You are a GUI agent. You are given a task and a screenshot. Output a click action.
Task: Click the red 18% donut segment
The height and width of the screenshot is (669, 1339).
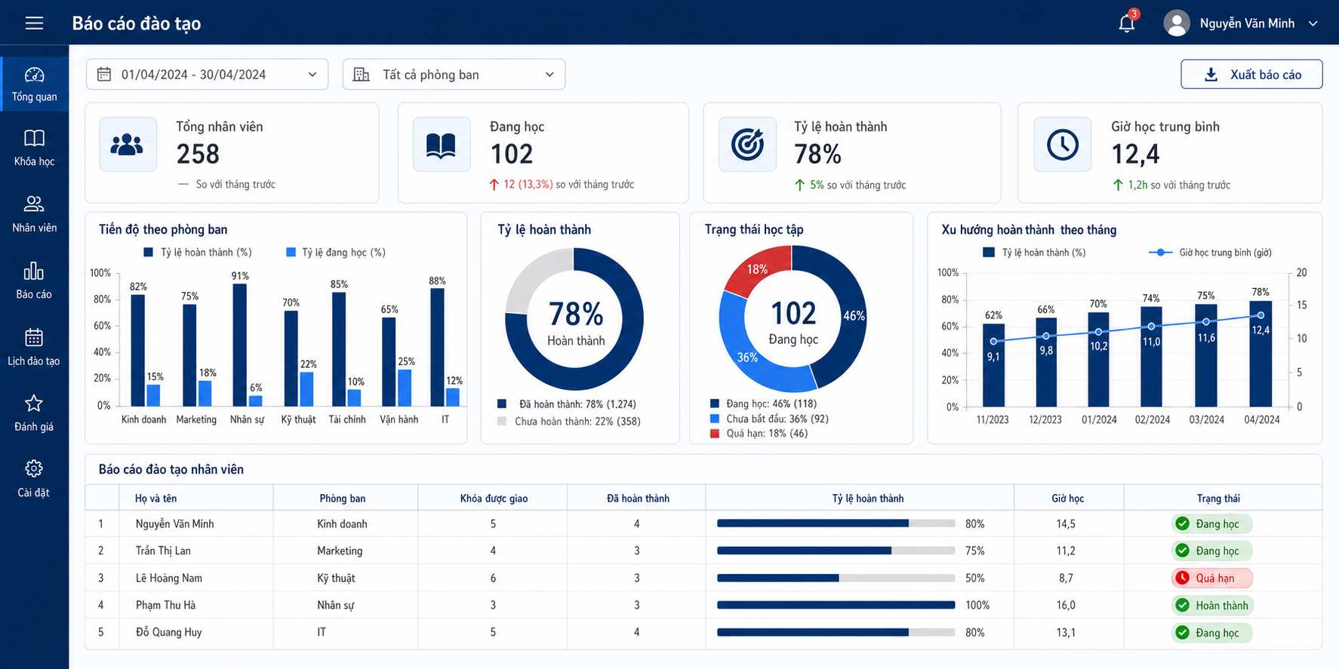point(759,271)
